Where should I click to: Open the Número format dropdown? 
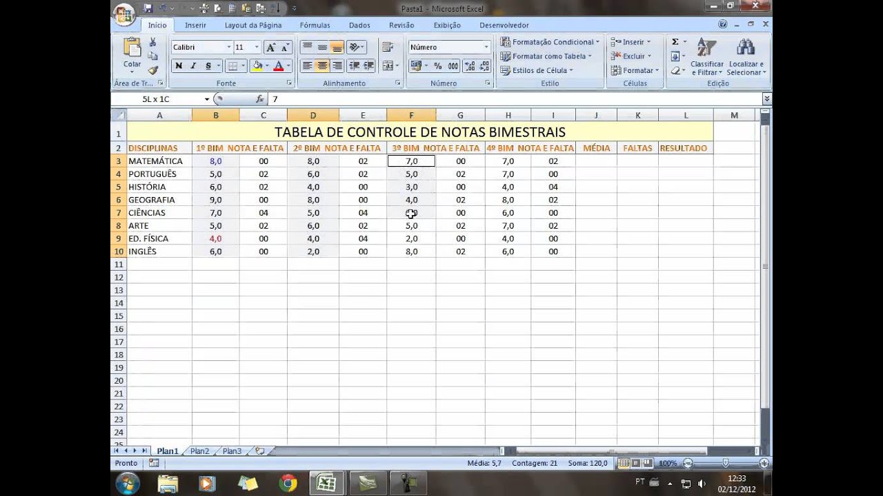click(x=486, y=48)
